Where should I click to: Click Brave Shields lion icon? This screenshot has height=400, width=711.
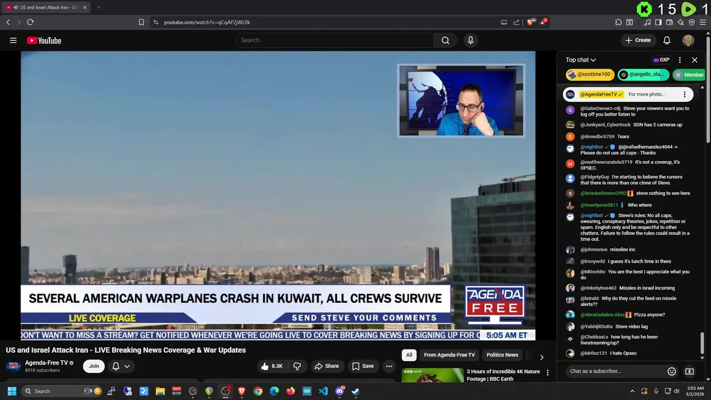pyautogui.click(x=530, y=22)
